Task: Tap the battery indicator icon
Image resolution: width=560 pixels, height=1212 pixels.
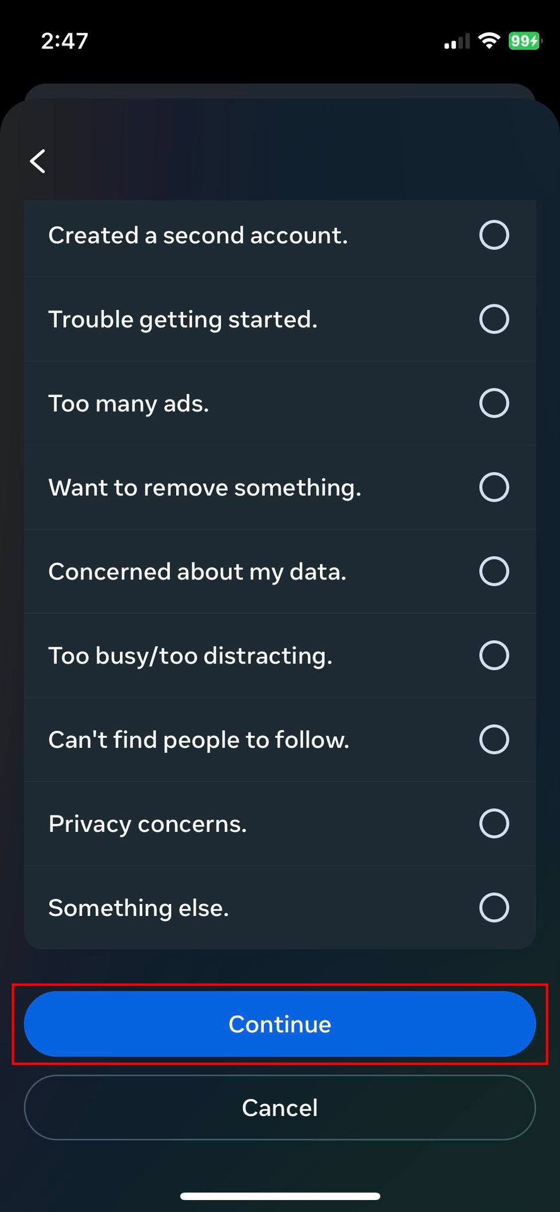Action: point(524,41)
